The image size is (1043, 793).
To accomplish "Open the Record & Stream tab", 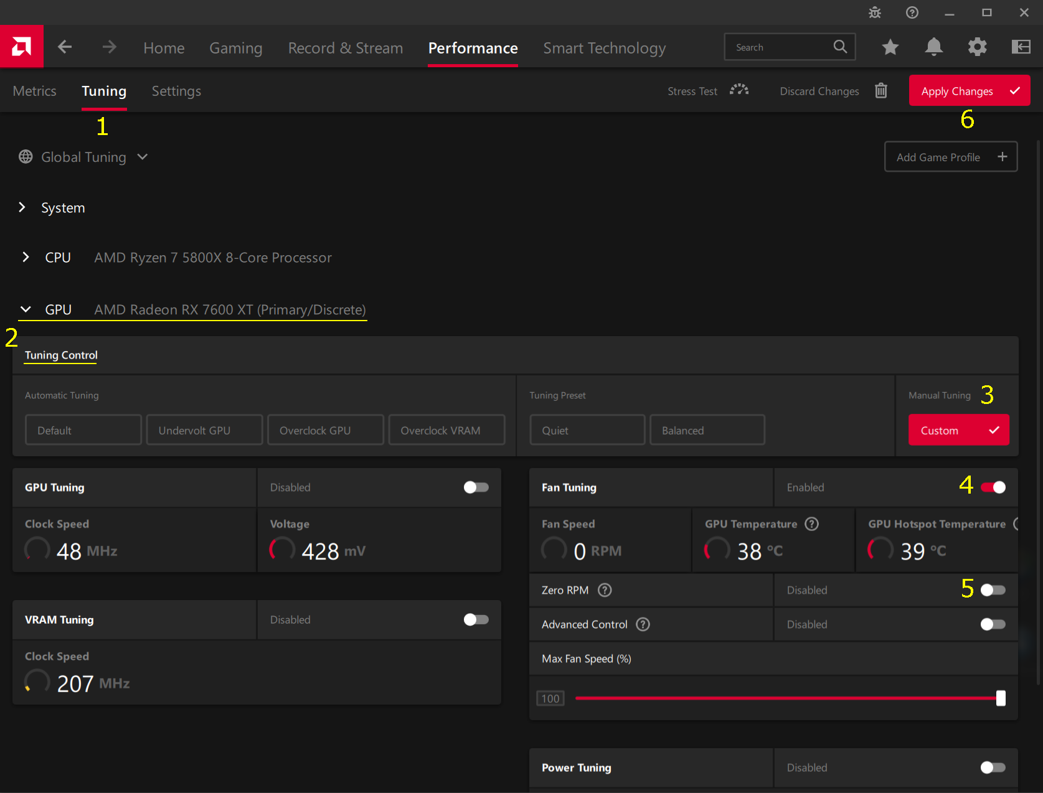I will click(346, 48).
